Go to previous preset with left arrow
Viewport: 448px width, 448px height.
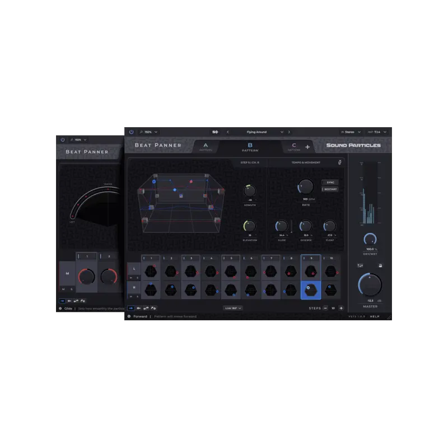coord(228,132)
